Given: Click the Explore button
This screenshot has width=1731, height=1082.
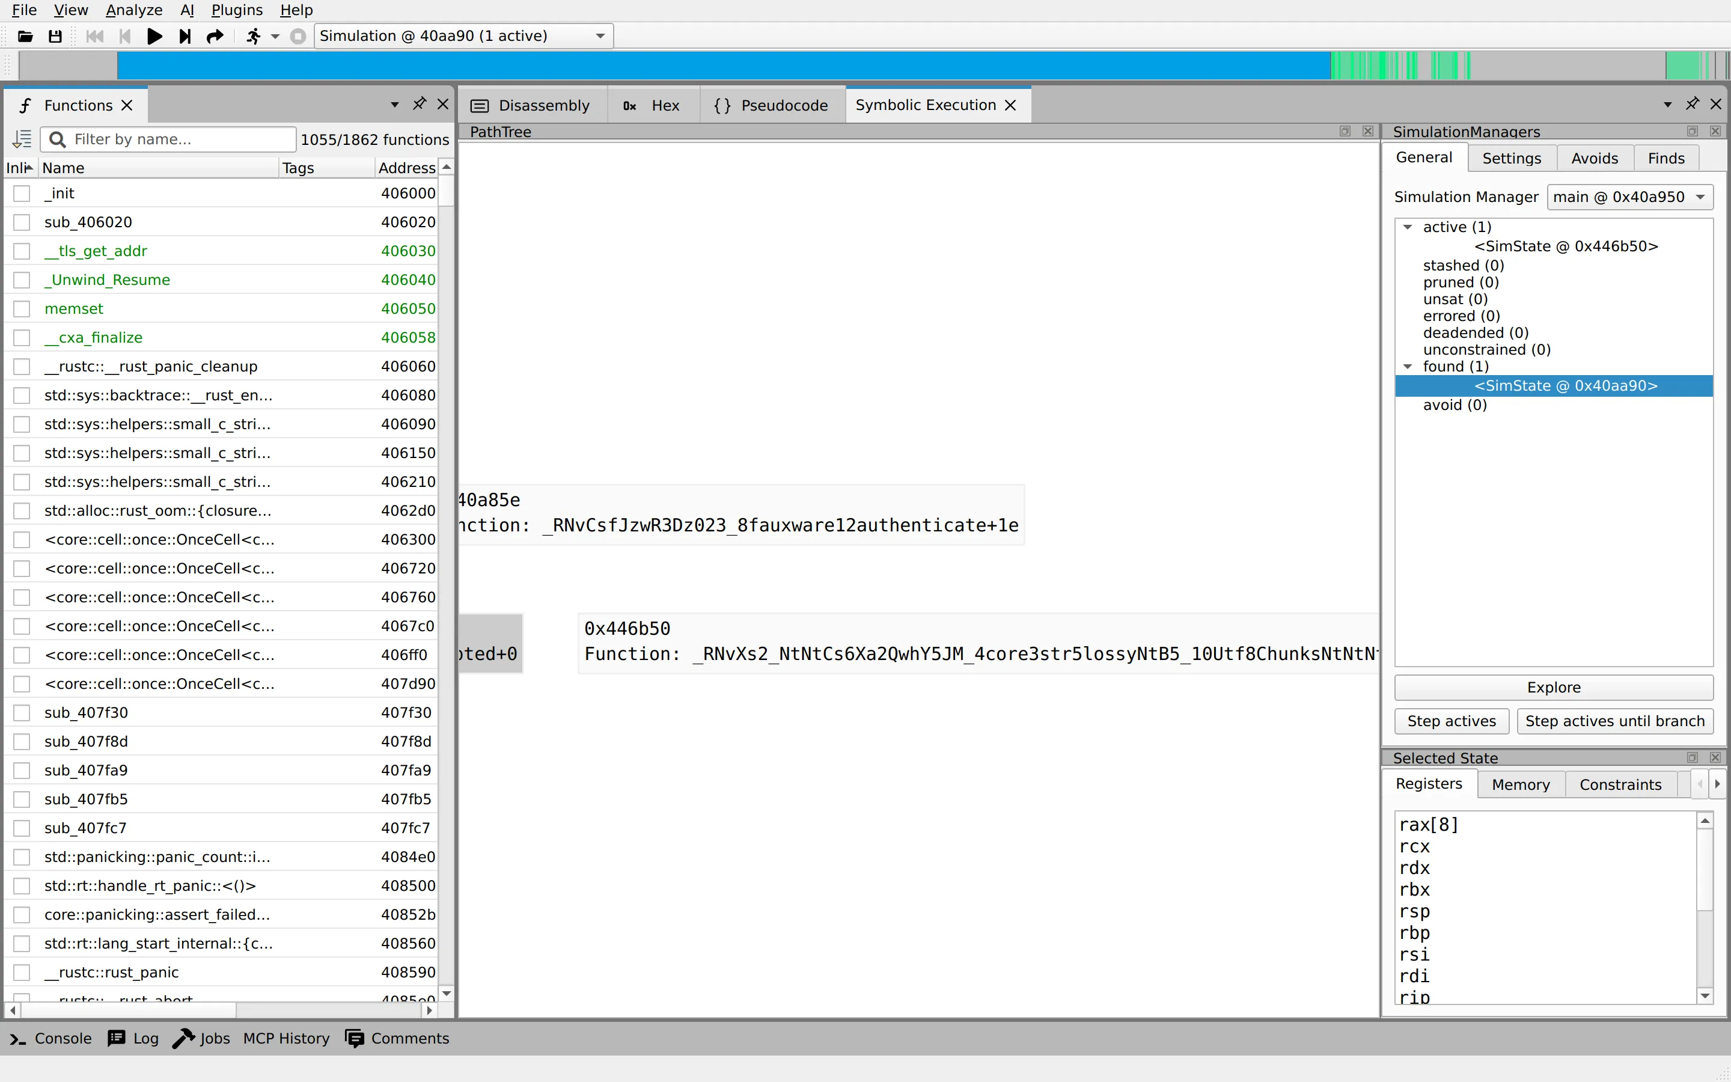Looking at the screenshot, I should tap(1554, 688).
